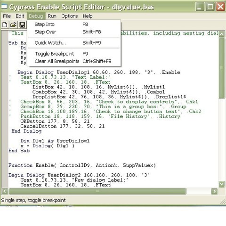Click the horizontal scrollbar thumb
The height and width of the screenshot is (226, 226).
pos(97,191)
